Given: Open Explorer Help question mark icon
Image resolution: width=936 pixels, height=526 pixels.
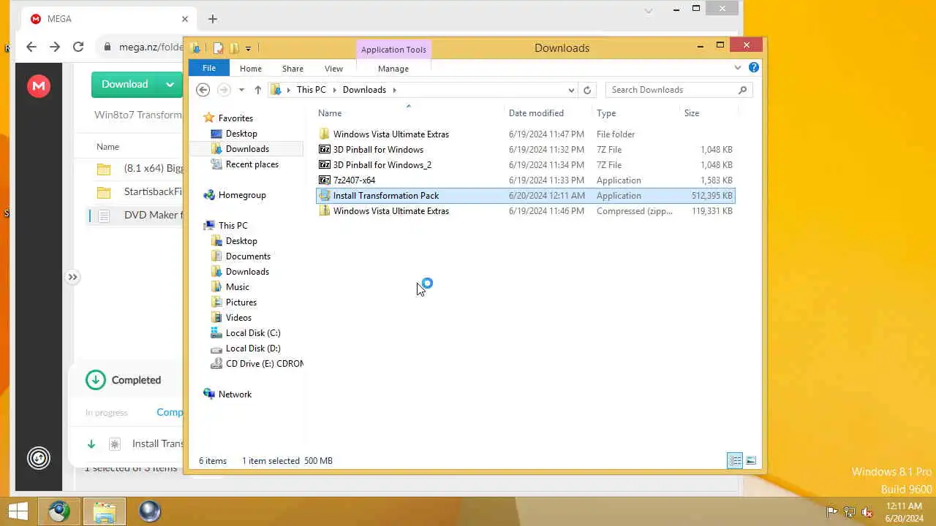Looking at the screenshot, I should [x=754, y=68].
